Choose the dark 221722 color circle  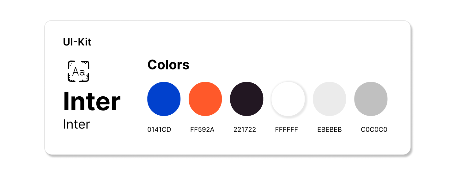coord(247,99)
